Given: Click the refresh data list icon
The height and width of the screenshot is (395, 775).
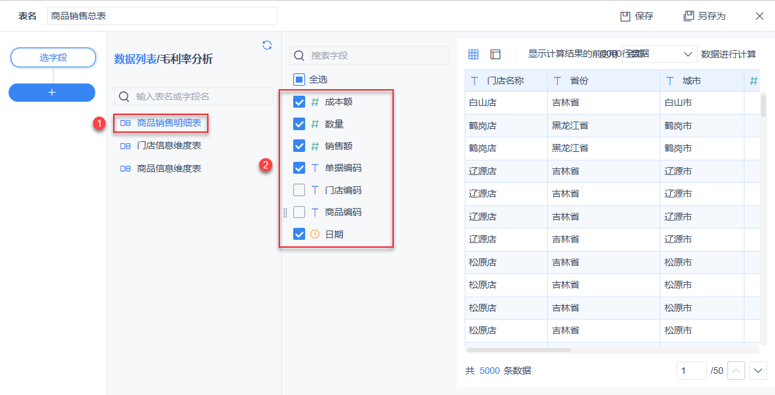Looking at the screenshot, I should tap(267, 45).
